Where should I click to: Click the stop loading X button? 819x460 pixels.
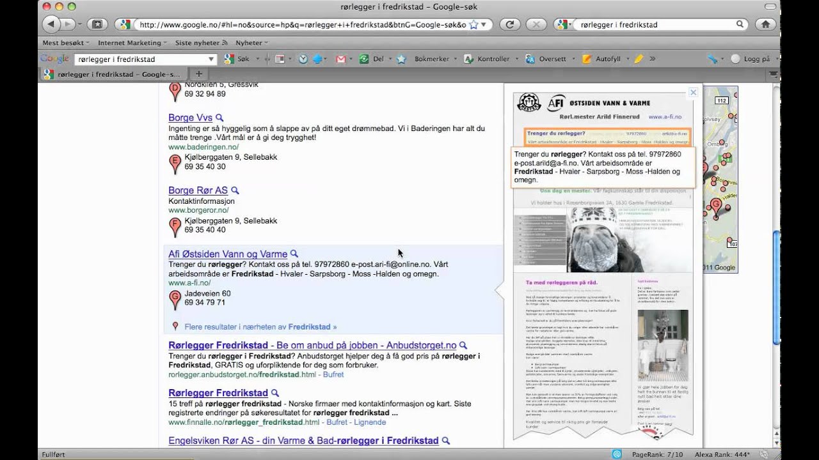coord(537,24)
